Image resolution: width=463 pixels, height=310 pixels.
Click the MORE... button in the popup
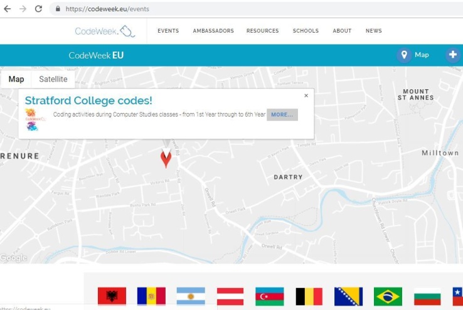pos(282,115)
